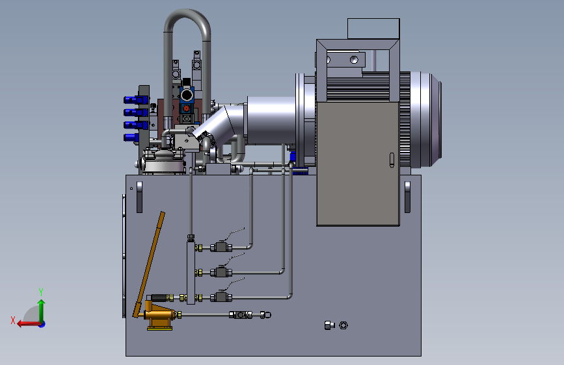The image size is (564, 365).
Task: Select the inline check valve on the hand pump line
Action: pos(241,315)
